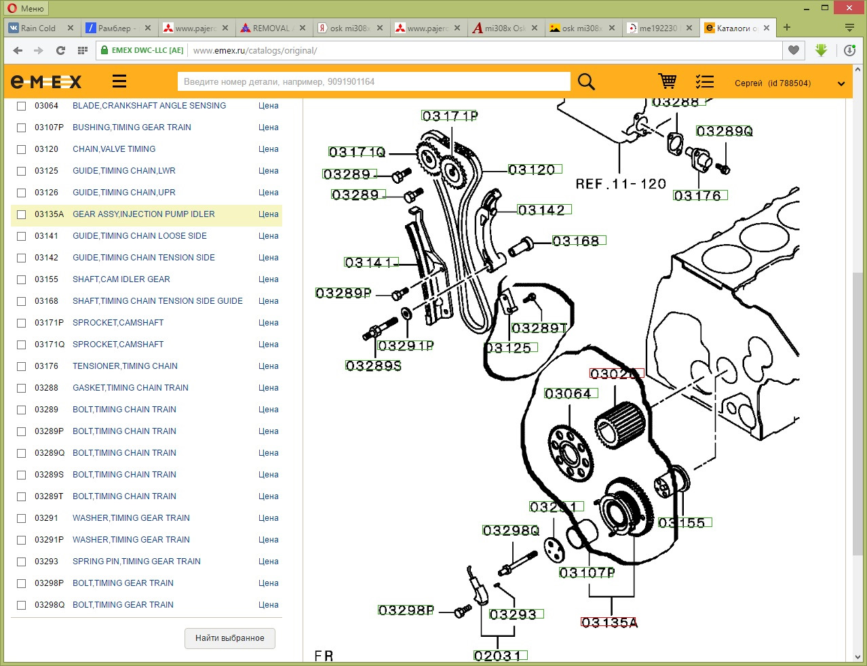Open the shopping cart icon
Viewport: 867px width, 666px height.
pos(667,81)
